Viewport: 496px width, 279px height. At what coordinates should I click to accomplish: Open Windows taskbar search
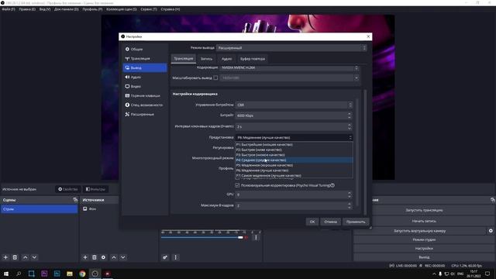(19, 274)
